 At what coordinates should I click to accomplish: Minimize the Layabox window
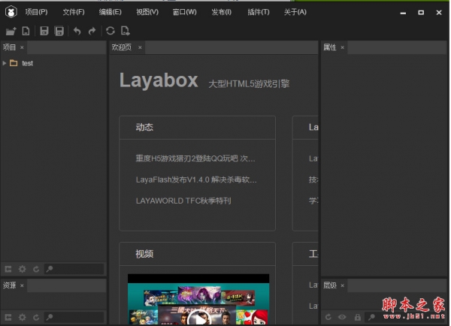[403, 13]
